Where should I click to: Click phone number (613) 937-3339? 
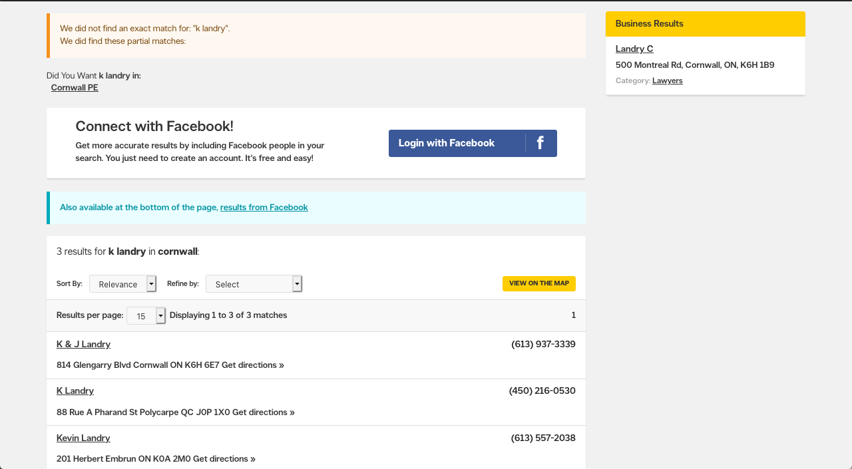point(543,345)
